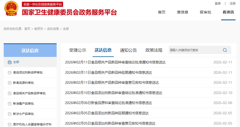The height and width of the screenshot is (127, 240).
Task: Click the icon beside 食品添加剂新品种审批
Action: [x=10, y=72]
